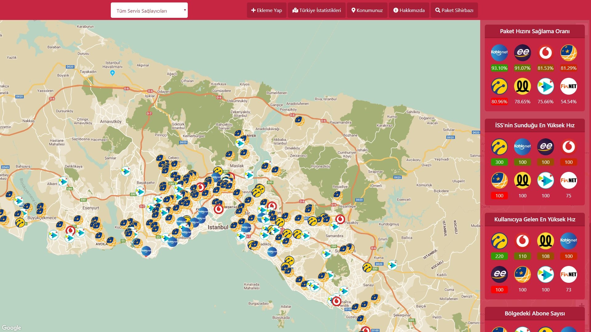Select the yellow Turkcell marker near Büyükçekmece
The height and width of the screenshot is (332, 591).
tap(20, 223)
